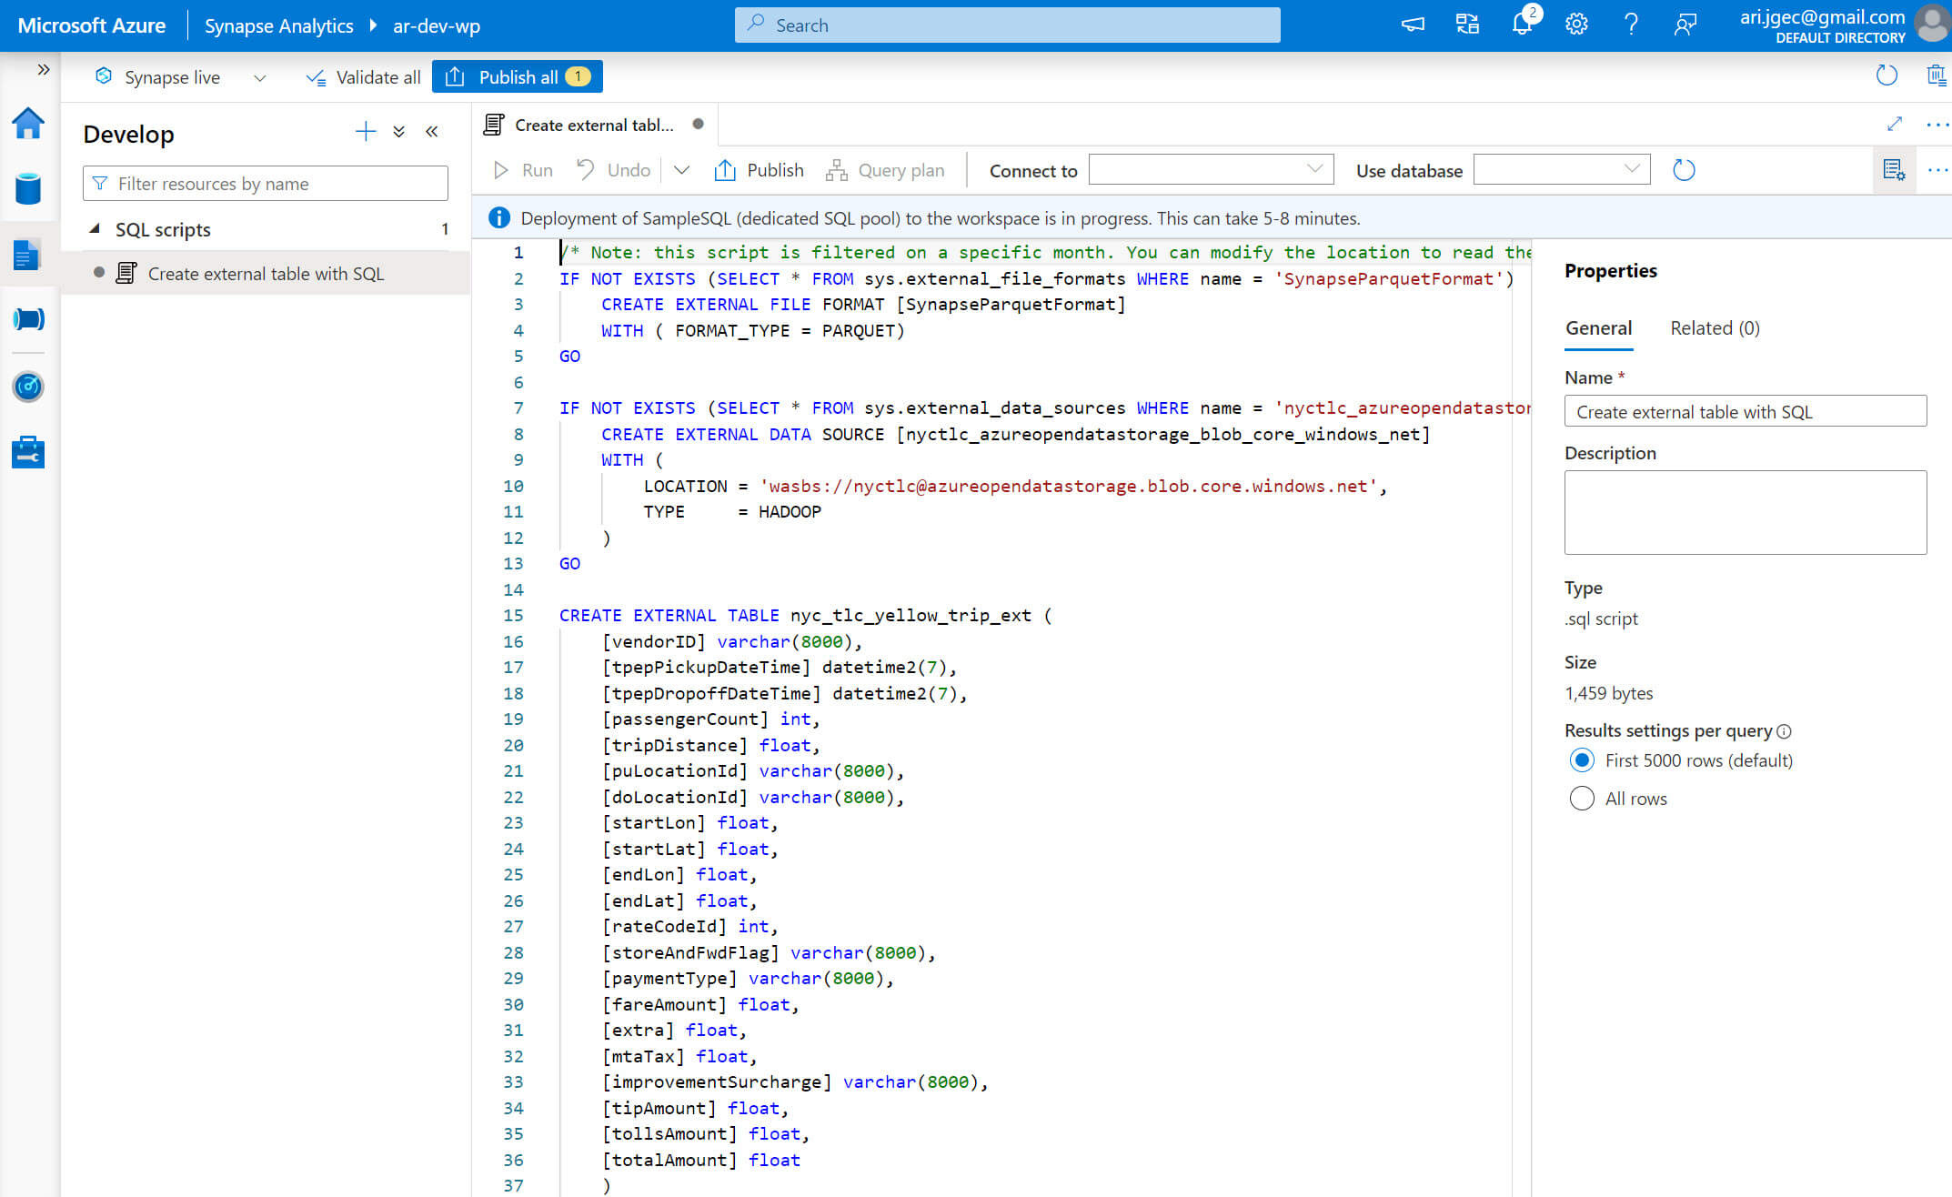Click the Name input field in Properties

1747,411
